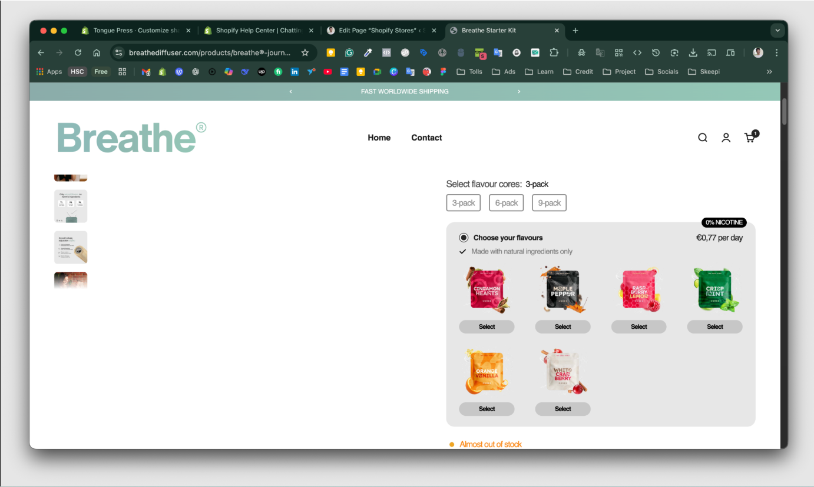Screen dimensions: 814x487
Task: Show previous announcement bar message
Action: tap(290, 92)
